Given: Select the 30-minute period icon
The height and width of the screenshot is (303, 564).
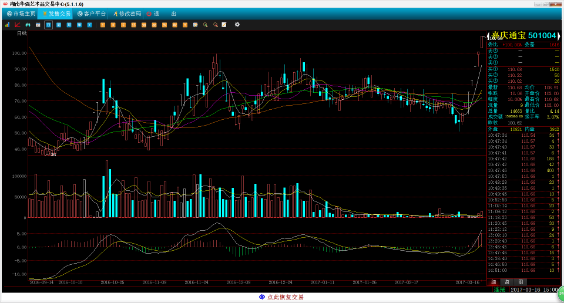Looking at the screenshot, I should click(x=144, y=25).
